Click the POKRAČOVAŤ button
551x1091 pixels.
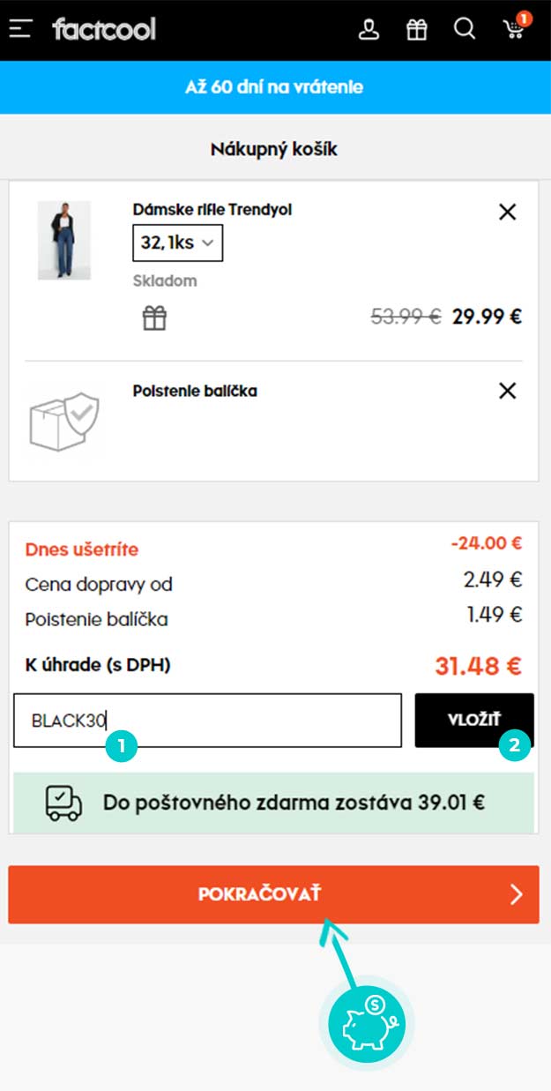273,894
